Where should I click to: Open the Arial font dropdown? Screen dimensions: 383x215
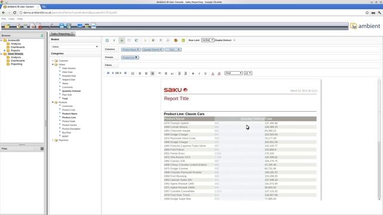coord(233,73)
